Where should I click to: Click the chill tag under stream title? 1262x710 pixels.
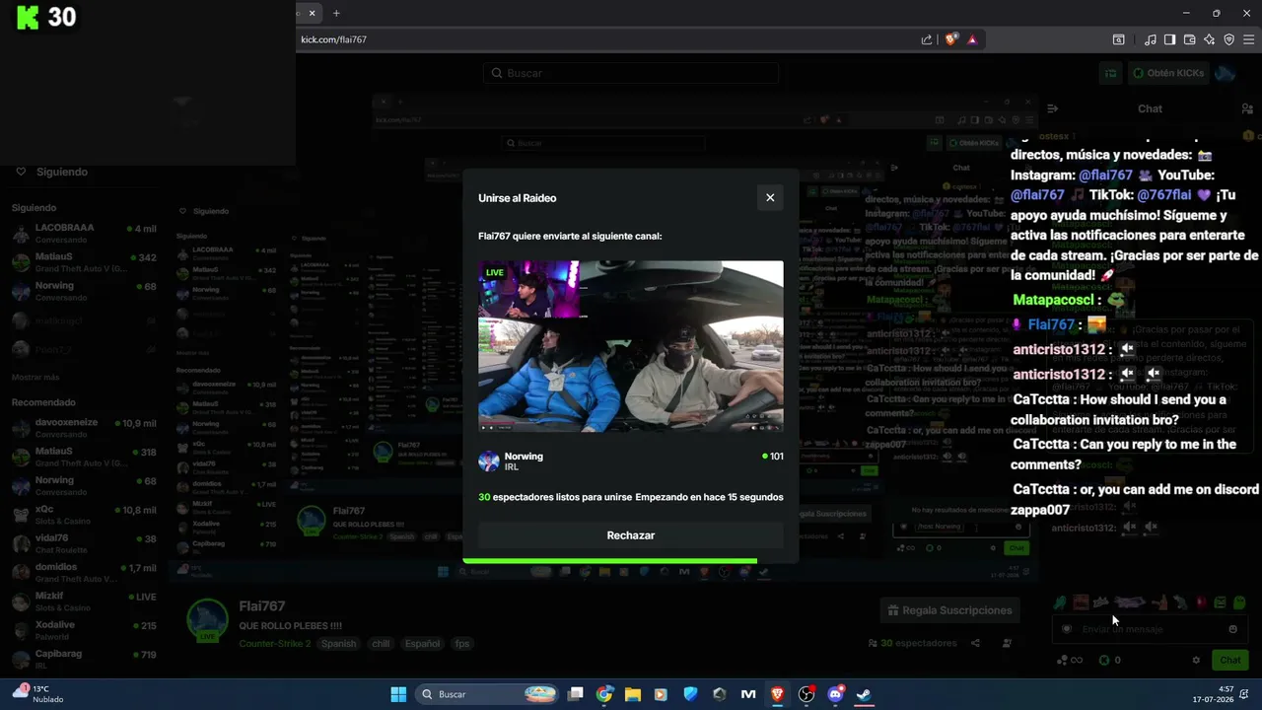pyautogui.click(x=381, y=644)
